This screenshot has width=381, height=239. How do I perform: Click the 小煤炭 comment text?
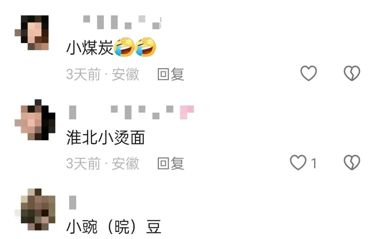point(90,47)
